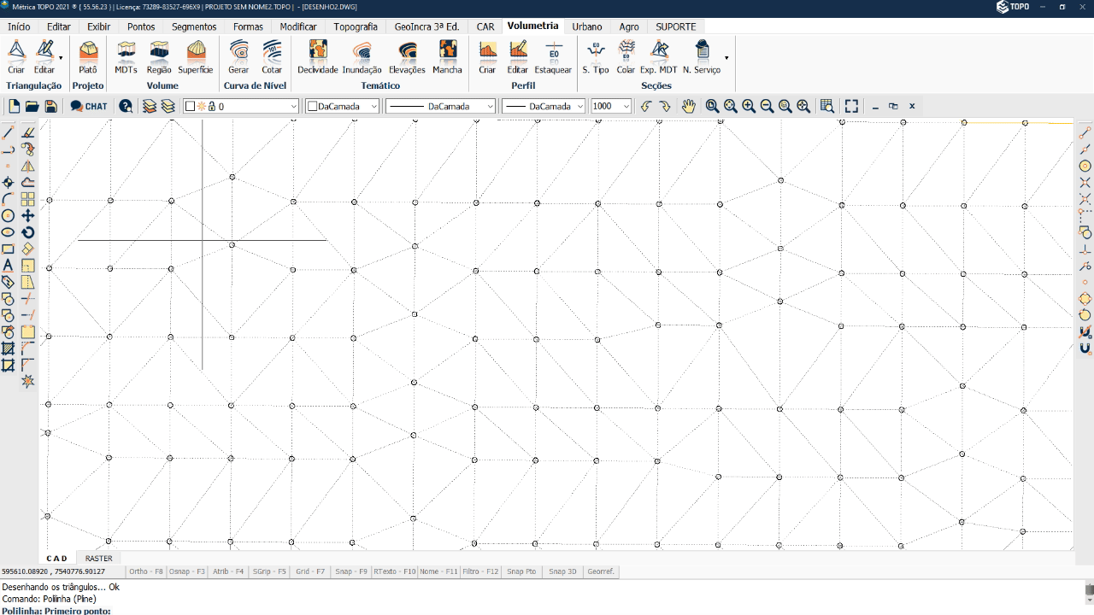Switch to the Topografia ribbon tab
This screenshot has width=1094, height=615.
pyautogui.click(x=355, y=26)
